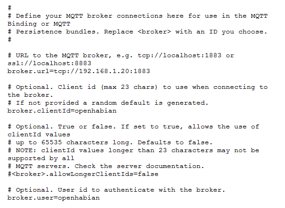This screenshot has width=285, height=208.
Task: Click 'Optional. Client id' comment line
Action: (138, 87)
